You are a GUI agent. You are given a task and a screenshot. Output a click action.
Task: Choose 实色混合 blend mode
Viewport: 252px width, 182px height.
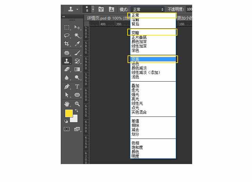153,112
